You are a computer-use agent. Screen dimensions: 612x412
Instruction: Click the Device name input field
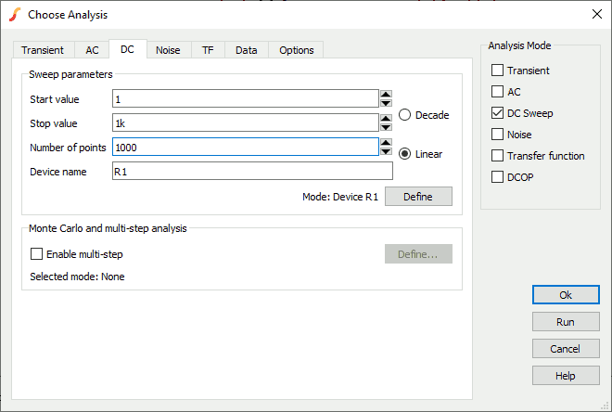(x=251, y=172)
